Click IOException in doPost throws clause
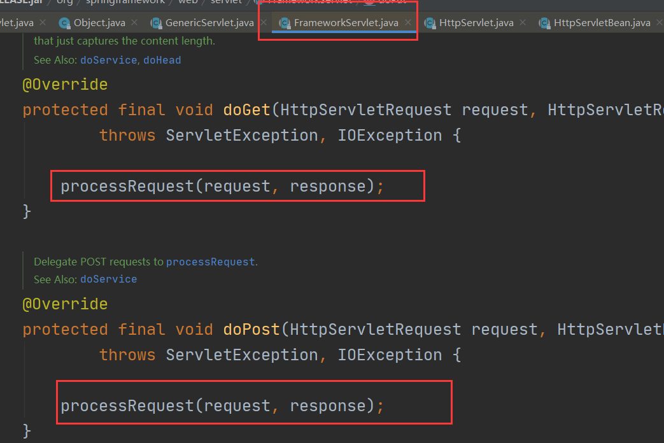The width and height of the screenshot is (664, 443). coord(390,355)
